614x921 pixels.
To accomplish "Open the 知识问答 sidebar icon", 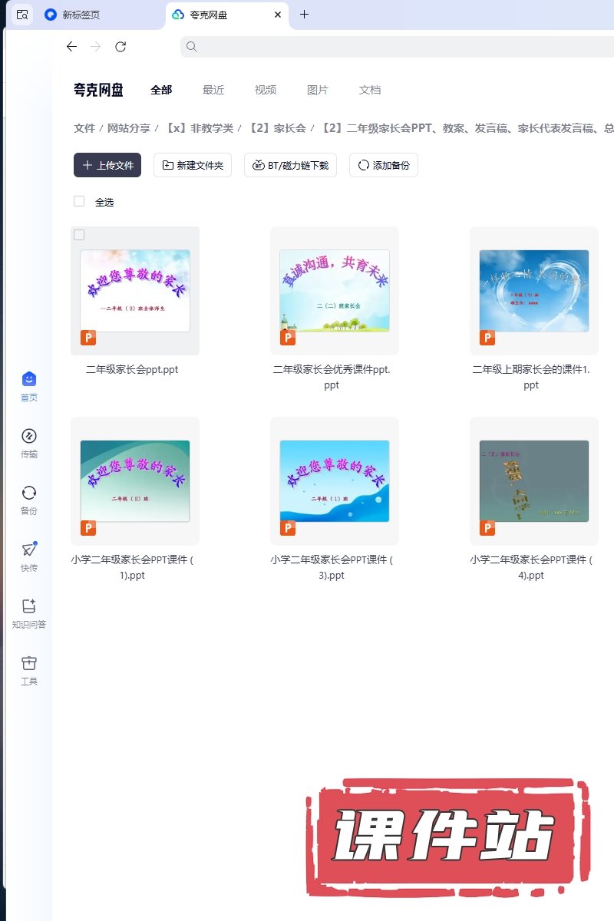I will click(x=29, y=607).
